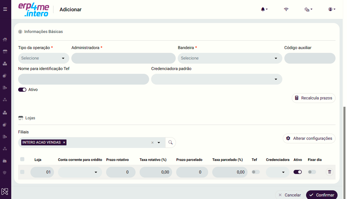Click the Prazo parcelado field
Image resolution: width=347 pixels, height=199 pixels.
[x=192, y=172]
